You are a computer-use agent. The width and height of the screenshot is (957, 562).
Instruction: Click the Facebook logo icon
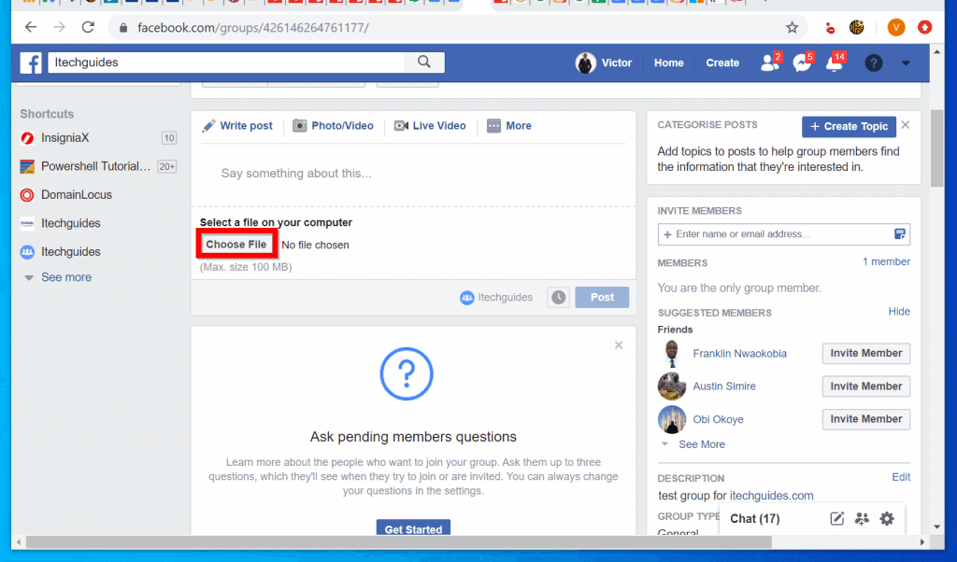coord(31,63)
